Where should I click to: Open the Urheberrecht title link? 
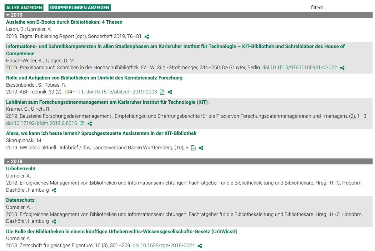(x=21, y=169)
